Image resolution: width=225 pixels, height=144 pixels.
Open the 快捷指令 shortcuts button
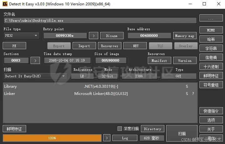click(x=211, y=111)
